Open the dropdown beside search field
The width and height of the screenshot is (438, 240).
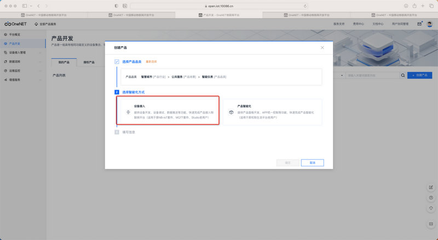pyautogui.click(x=342, y=75)
